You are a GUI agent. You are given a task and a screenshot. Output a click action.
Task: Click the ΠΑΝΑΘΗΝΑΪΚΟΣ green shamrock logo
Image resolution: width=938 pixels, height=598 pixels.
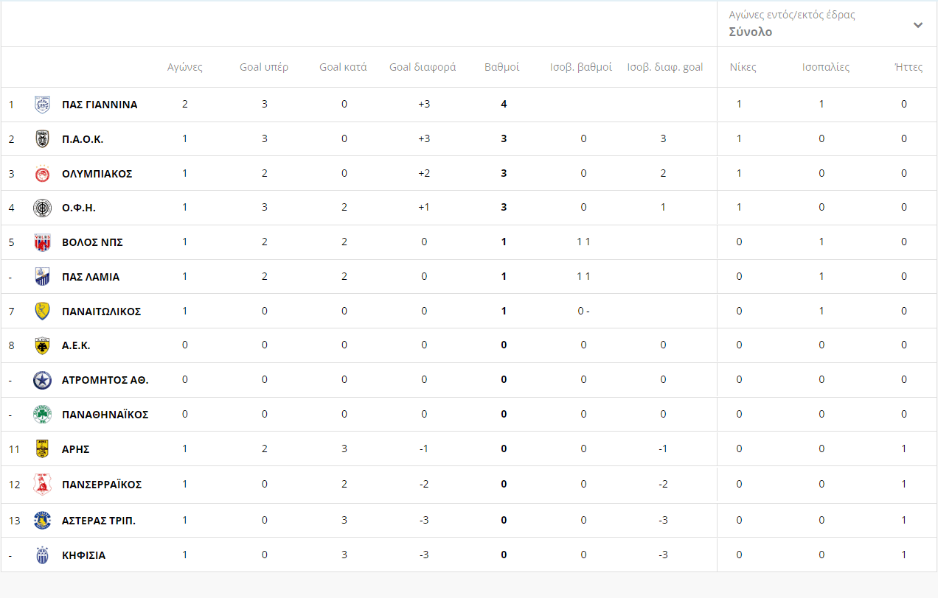[x=43, y=414]
